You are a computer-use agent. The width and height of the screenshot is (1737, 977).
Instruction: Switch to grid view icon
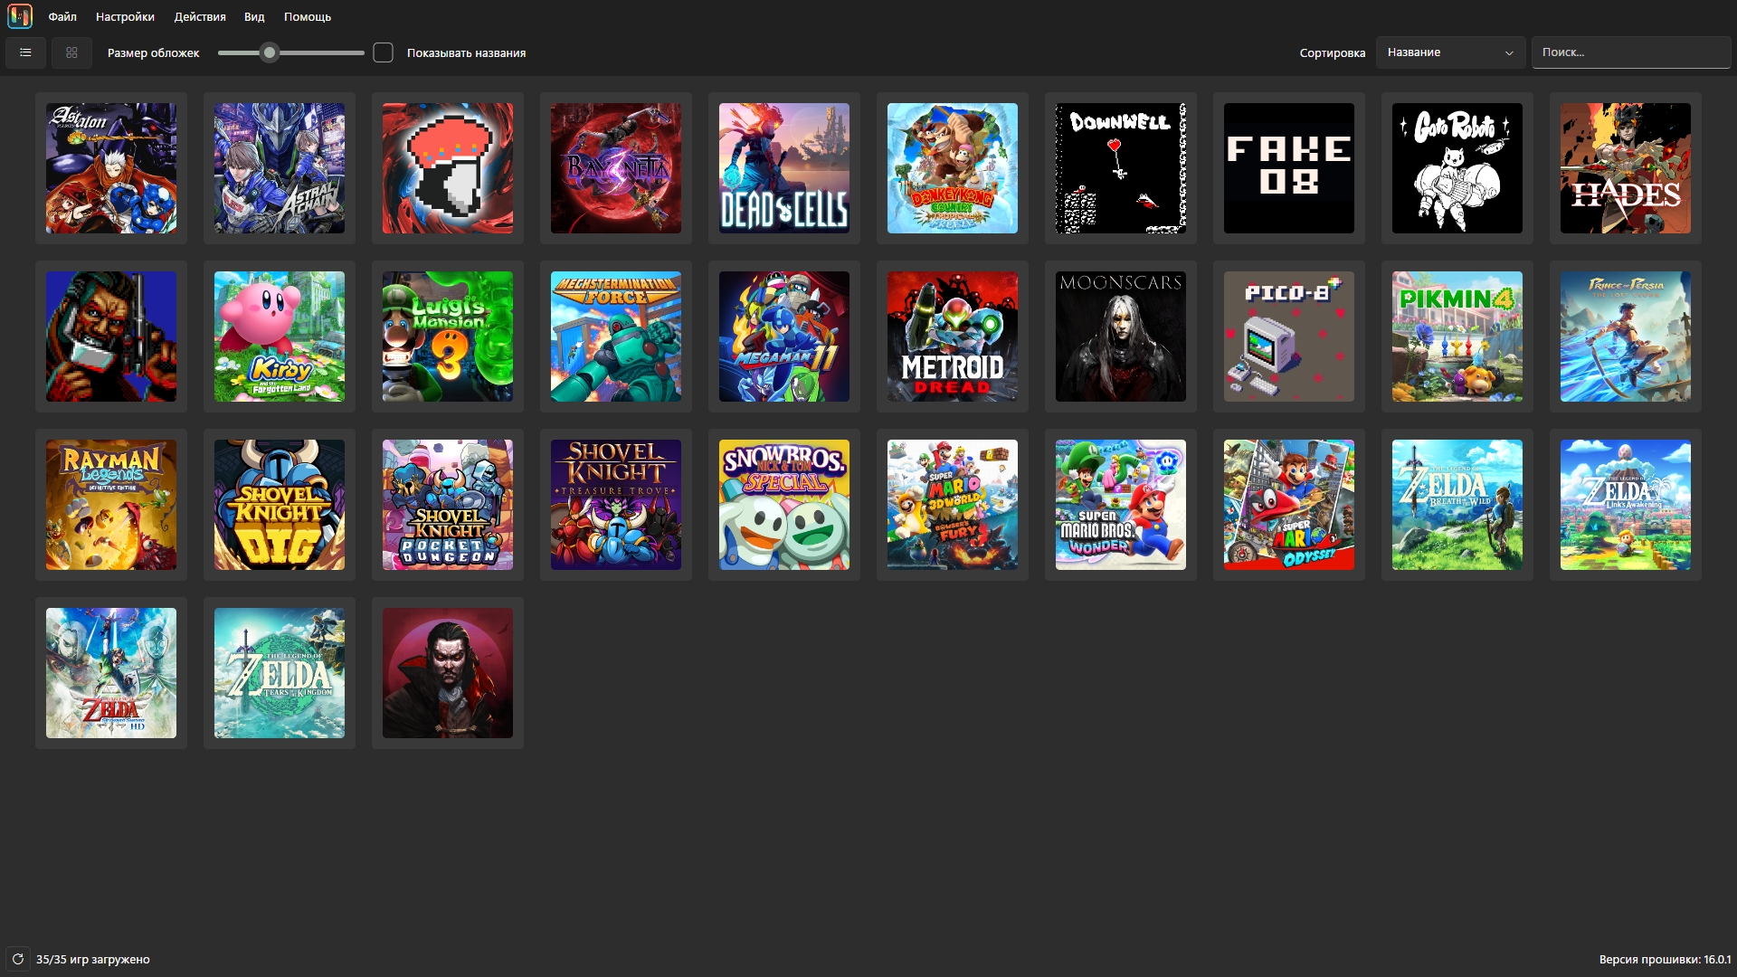(x=71, y=52)
